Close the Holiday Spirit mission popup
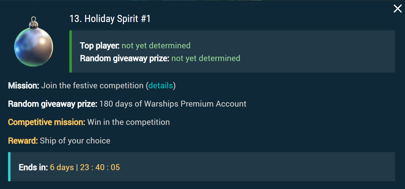The height and width of the screenshot is (189, 405). (x=398, y=9)
